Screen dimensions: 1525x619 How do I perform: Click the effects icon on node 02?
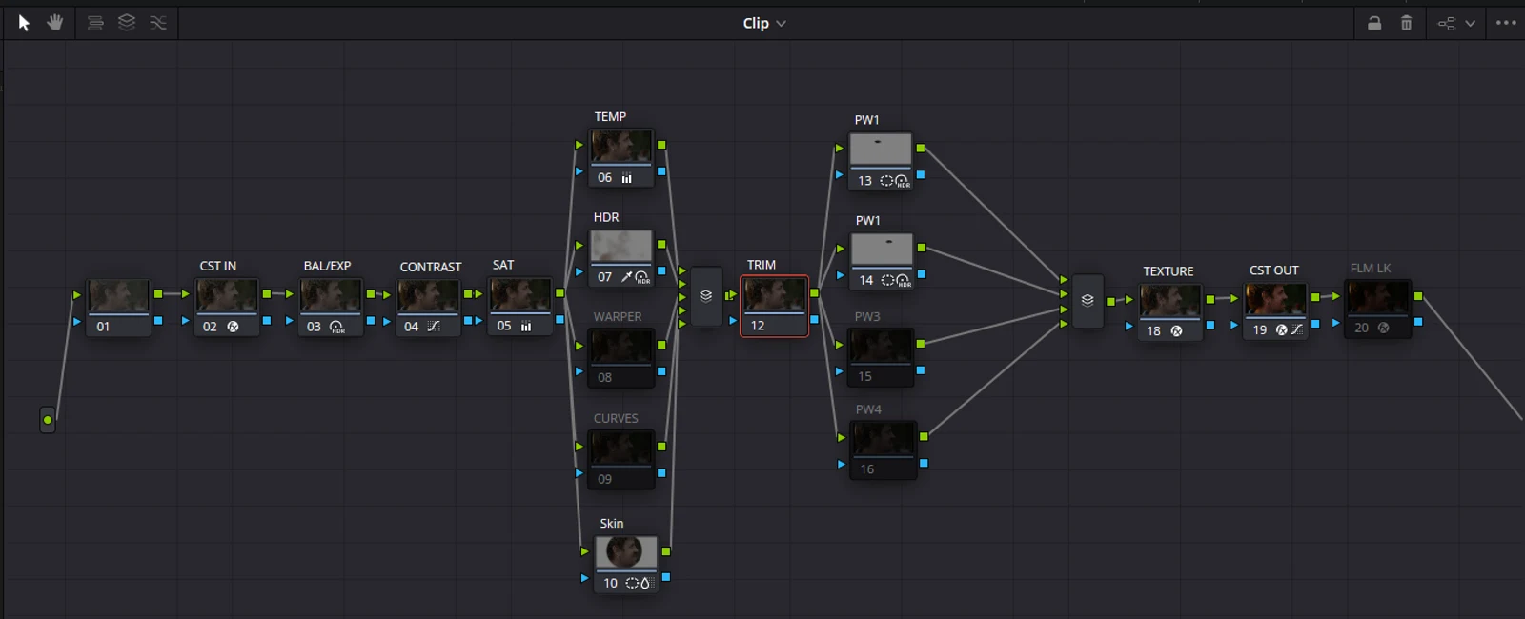233,327
